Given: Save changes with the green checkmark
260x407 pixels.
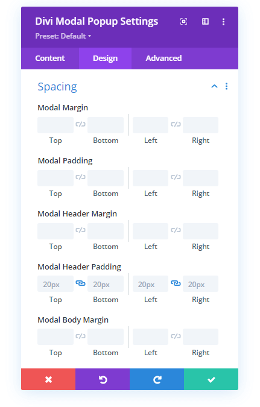Looking at the screenshot, I should coord(211,379).
